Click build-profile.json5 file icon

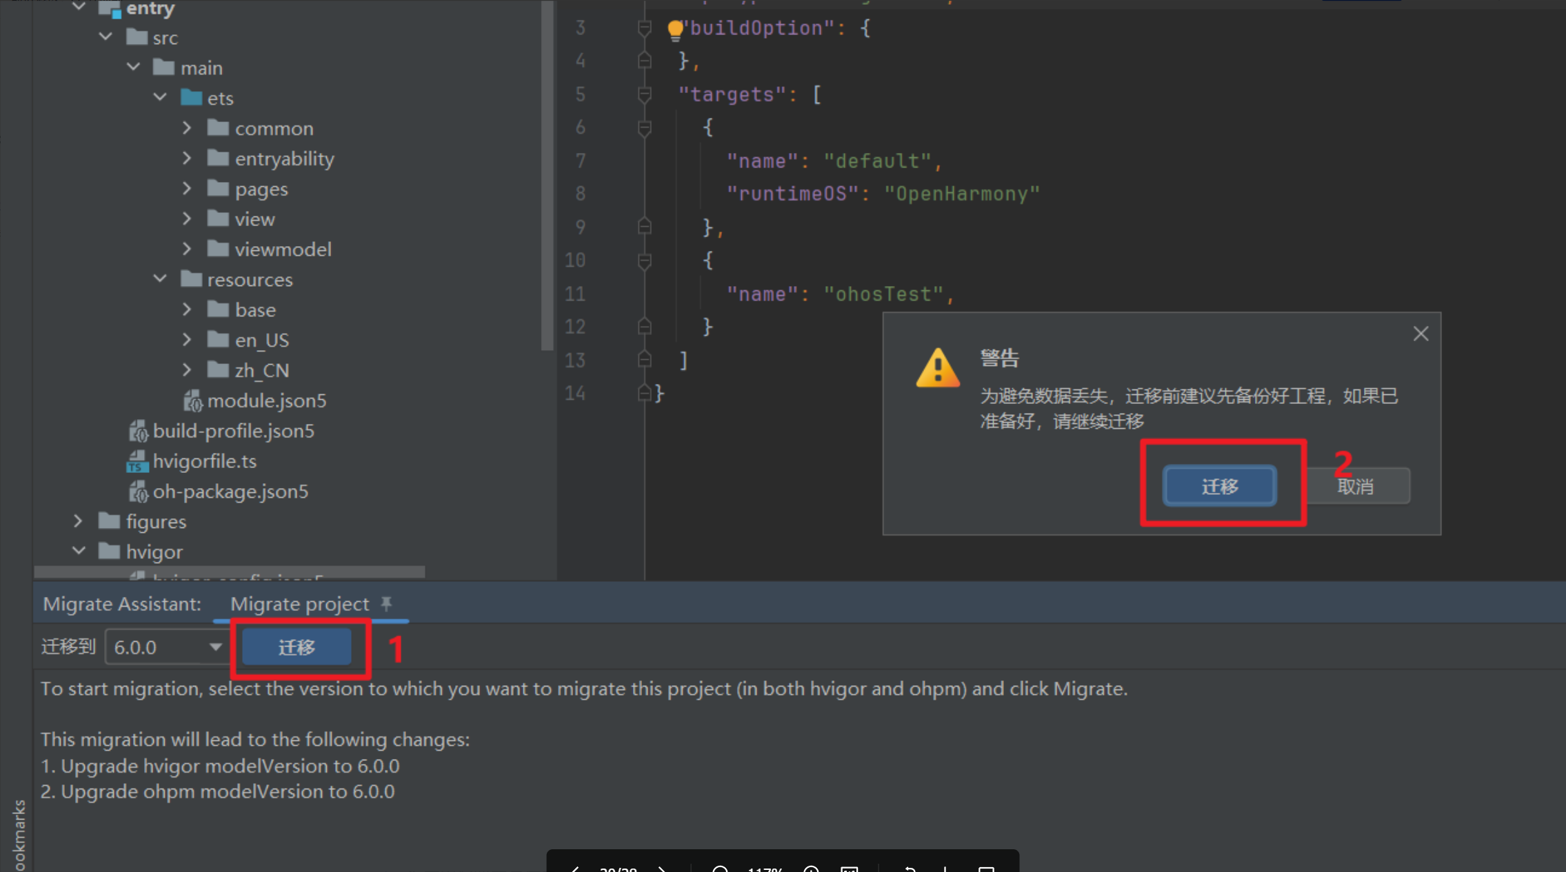138,432
